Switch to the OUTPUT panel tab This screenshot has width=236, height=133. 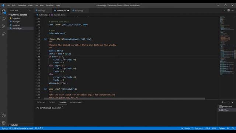click(x=52, y=102)
